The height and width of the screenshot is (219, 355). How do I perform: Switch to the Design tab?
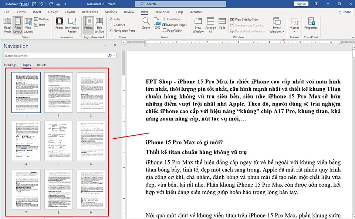pyautogui.click(x=53, y=12)
